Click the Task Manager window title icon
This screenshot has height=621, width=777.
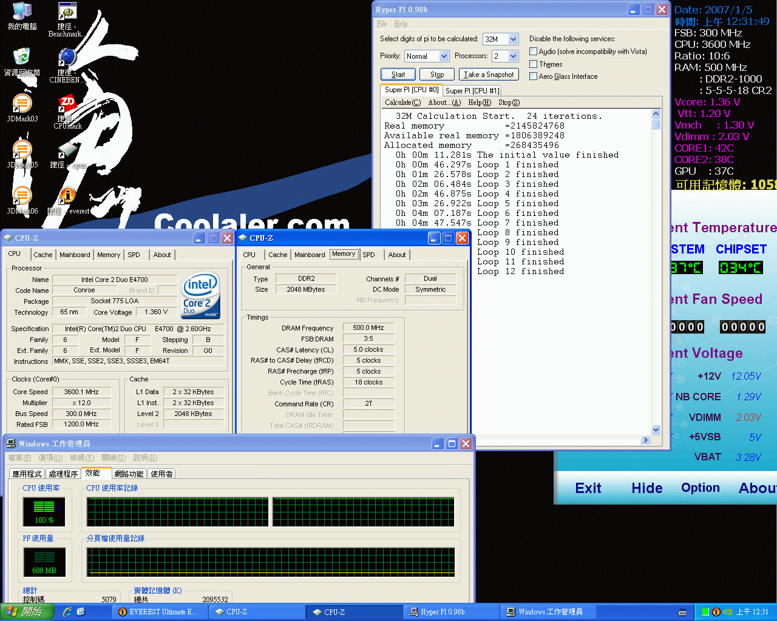click(x=11, y=444)
